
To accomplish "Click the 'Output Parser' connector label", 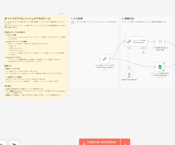I will click(143, 48).
